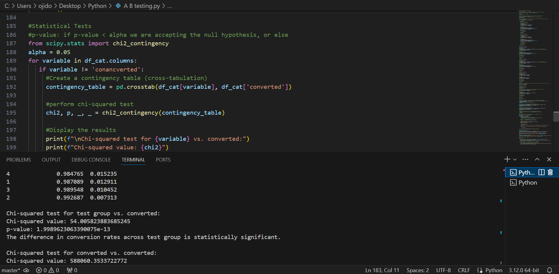The image size is (559, 274).
Task: Click the A B testing.py breadcrumb
Action: coord(142,6)
